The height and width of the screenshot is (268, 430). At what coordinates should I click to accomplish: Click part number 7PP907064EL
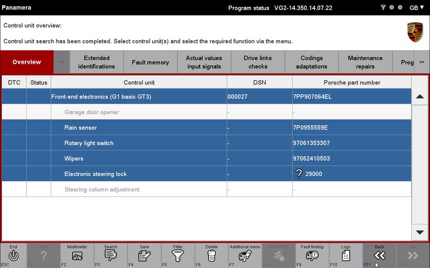coord(313,97)
